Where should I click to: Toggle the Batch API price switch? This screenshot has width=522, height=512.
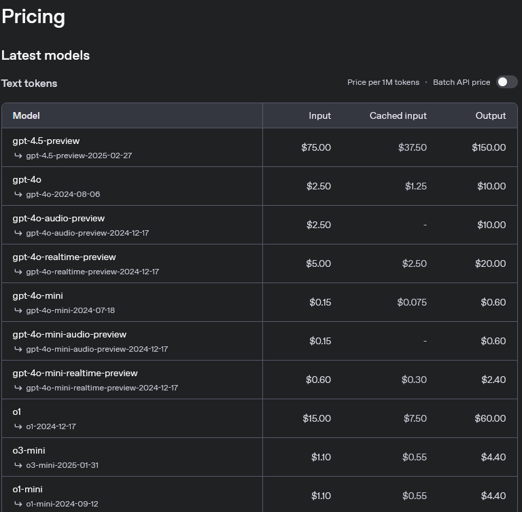point(506,82)
